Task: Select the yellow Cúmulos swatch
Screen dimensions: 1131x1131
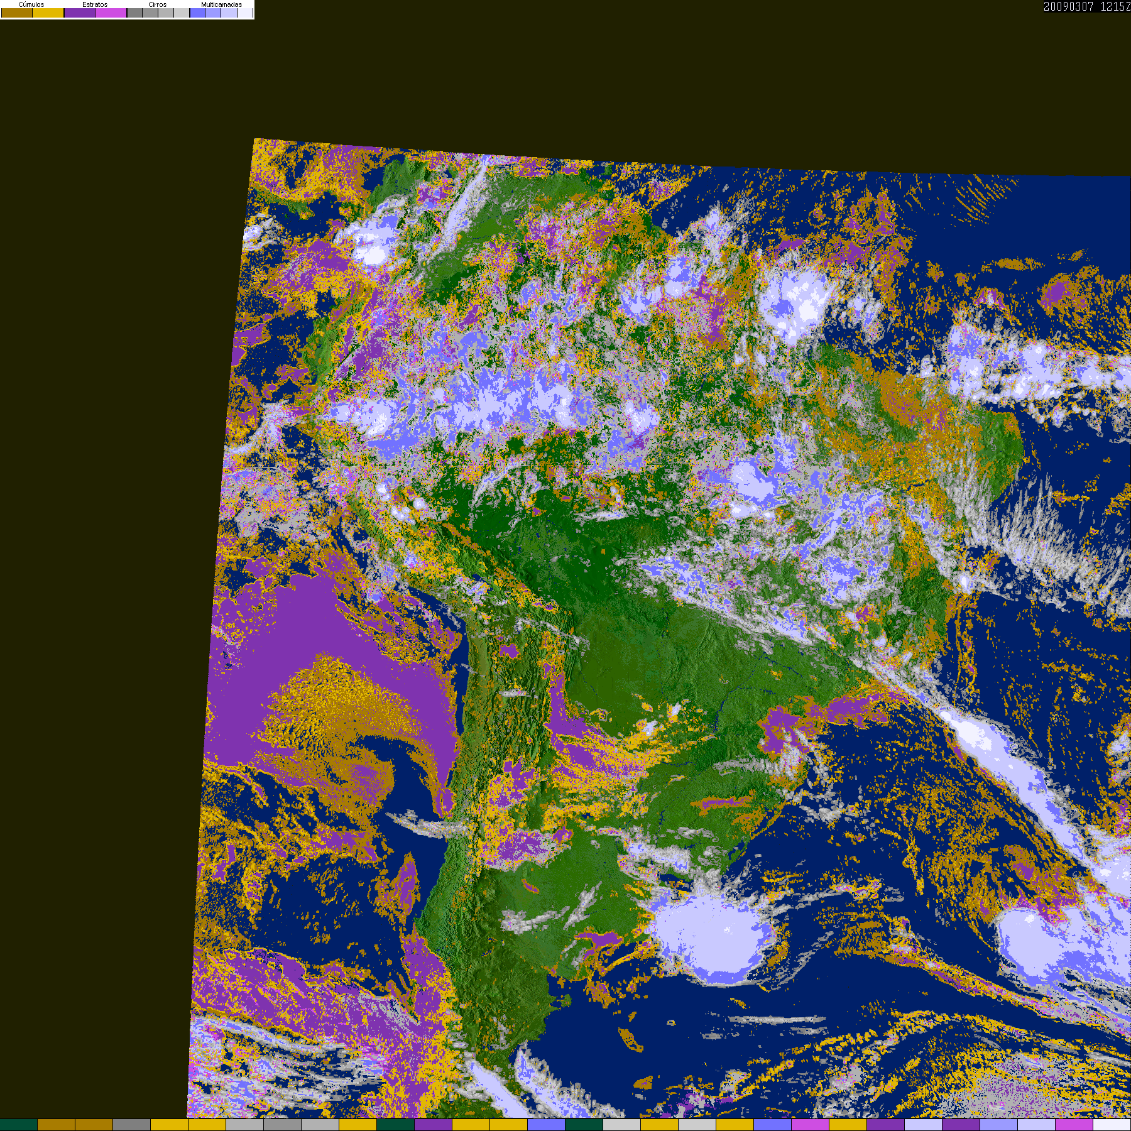Action: pyautogui.click(x=48, y=13)
